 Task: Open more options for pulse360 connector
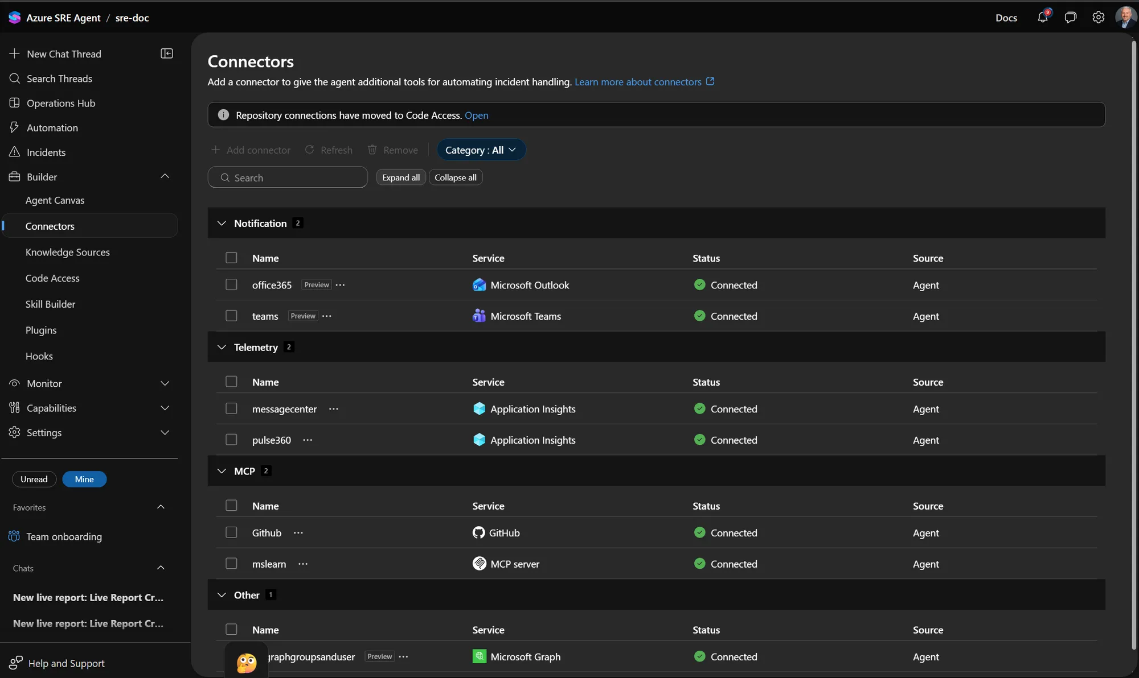point(308,440)
